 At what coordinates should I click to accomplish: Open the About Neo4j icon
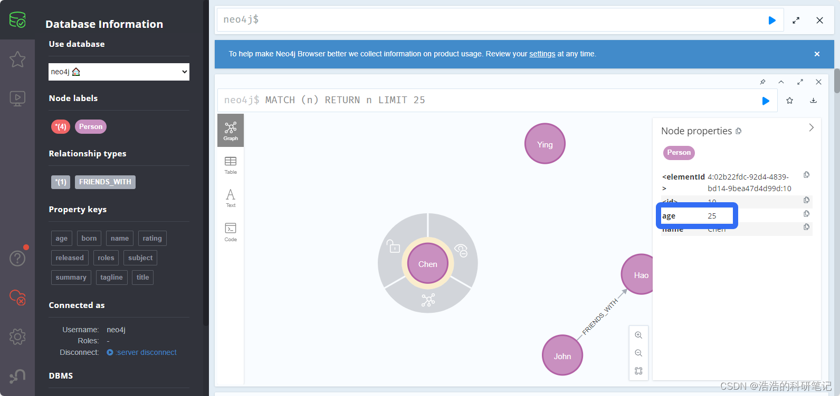(17, 376)
